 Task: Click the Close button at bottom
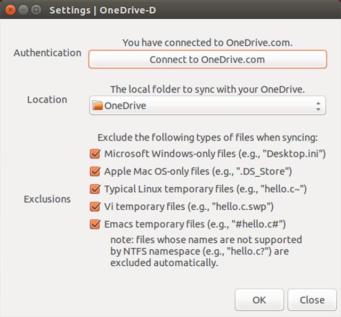[312, 300]
